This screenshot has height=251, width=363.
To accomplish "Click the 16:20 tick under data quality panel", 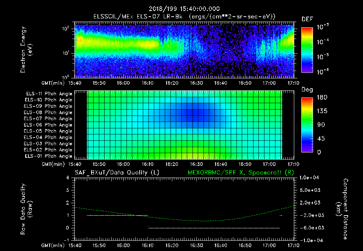I will 172,245.
